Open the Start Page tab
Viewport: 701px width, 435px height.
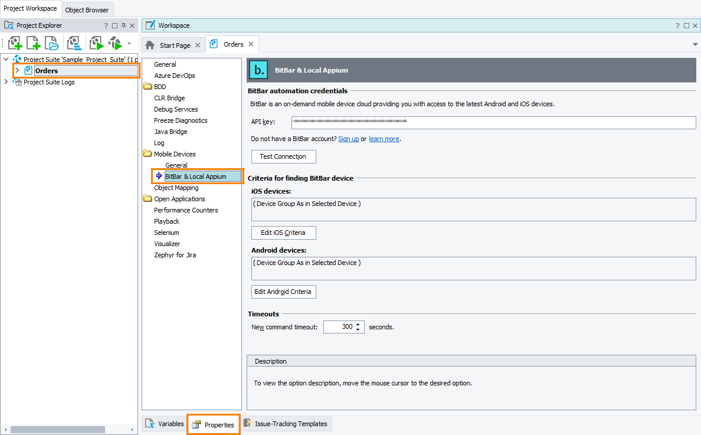[x=175, y=45]
